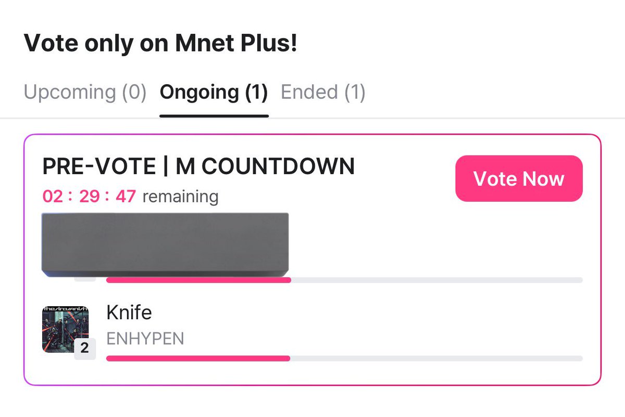
Task: Click the rank 2 badge
Action: pyautogui.click(x=84, y=348)
